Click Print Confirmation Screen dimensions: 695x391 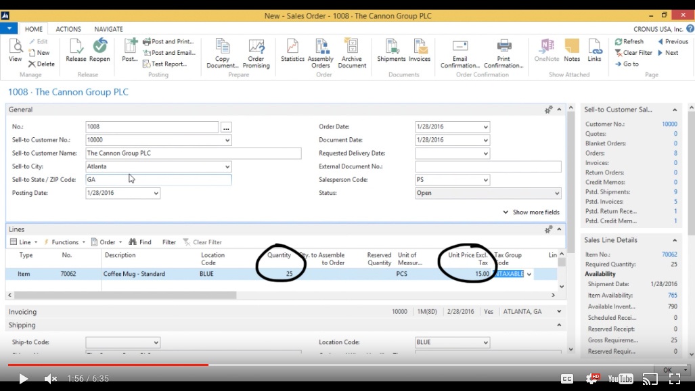click(503, 53)
